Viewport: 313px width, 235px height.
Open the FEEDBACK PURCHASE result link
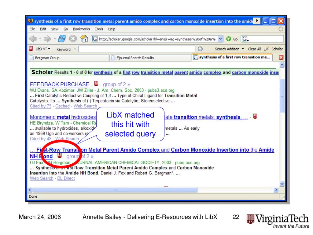point(60,84)
